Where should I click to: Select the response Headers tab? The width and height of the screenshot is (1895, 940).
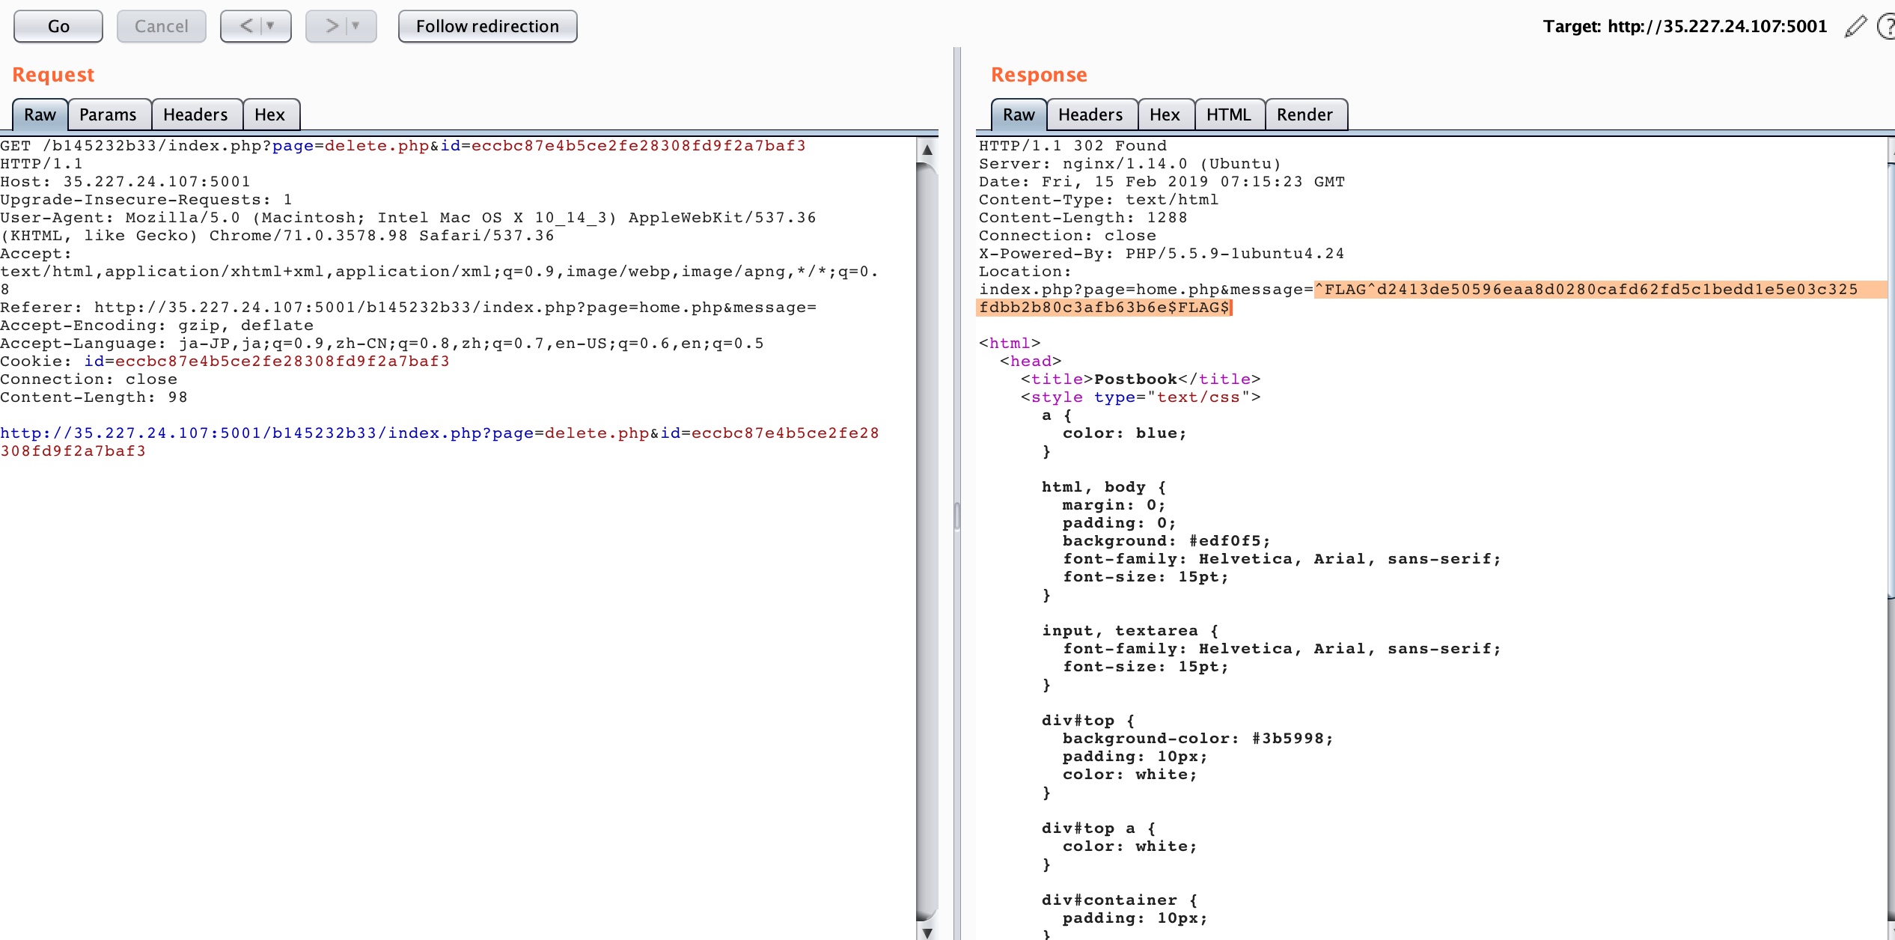[1090, 115]
